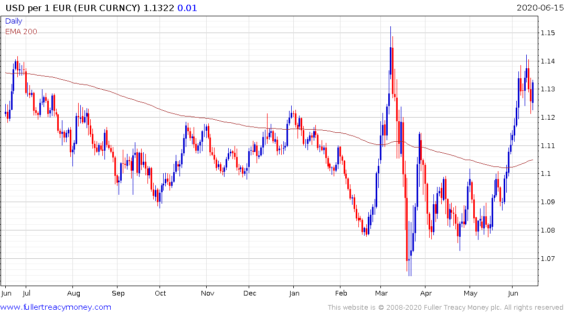This screenshot has width=564, height=315.
Task: Click the 'Feb' date axis label
Action: point(341,293)
